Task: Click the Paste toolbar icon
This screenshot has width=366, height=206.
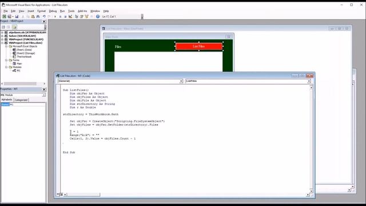Action: pos(33,17)
